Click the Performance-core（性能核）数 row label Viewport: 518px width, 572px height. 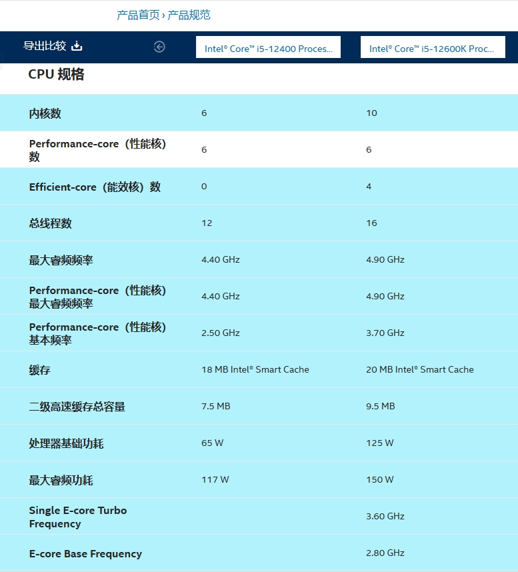[98, 150]
